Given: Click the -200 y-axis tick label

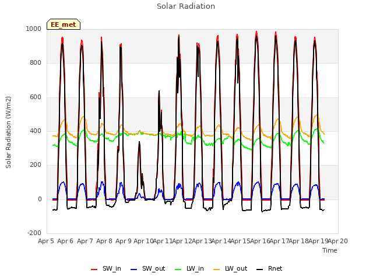Looking at the screenshot, I should (x=34, y=233).
